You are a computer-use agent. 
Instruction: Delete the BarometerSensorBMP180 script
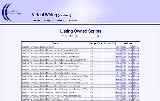(136, 60)
